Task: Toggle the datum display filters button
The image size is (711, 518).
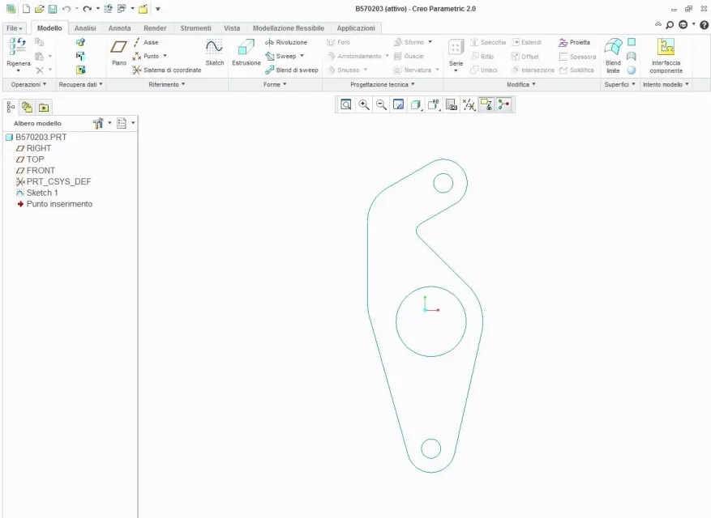Action: pyautogui.click(x=469, y=104)
